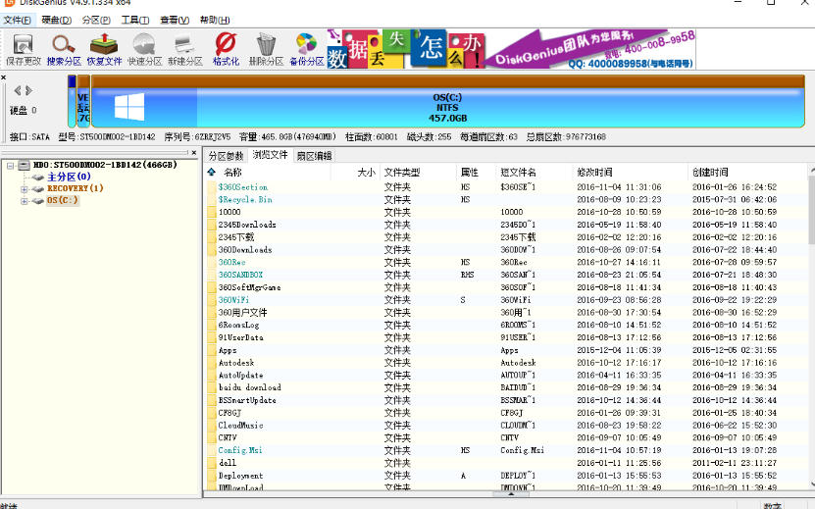Go up one folder level icon
The width and height of the screenshot is (815, 509).
(x=212, y=172)
